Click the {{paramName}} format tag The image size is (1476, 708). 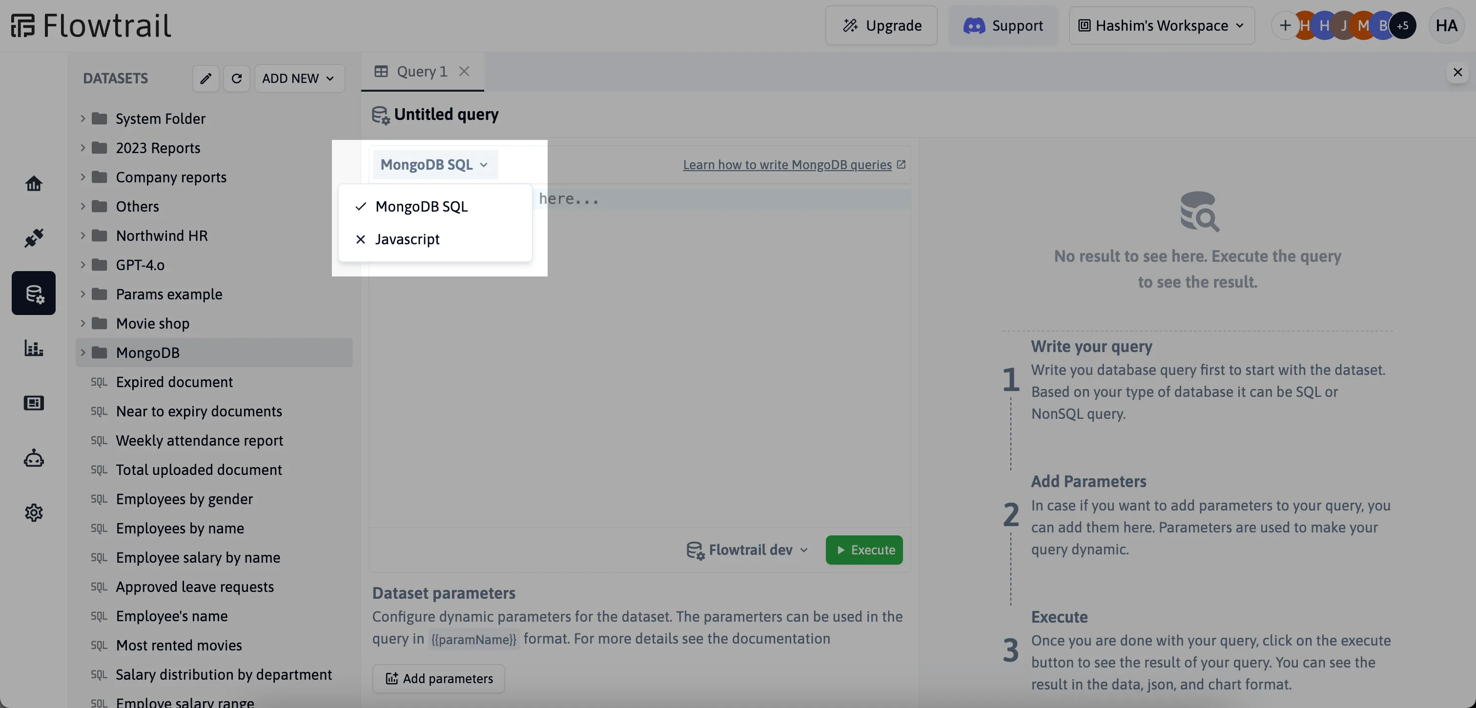point(473,639)
